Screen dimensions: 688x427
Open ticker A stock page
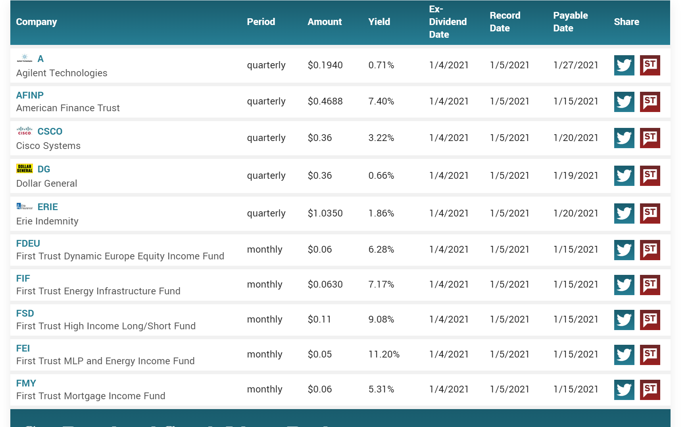40,59
